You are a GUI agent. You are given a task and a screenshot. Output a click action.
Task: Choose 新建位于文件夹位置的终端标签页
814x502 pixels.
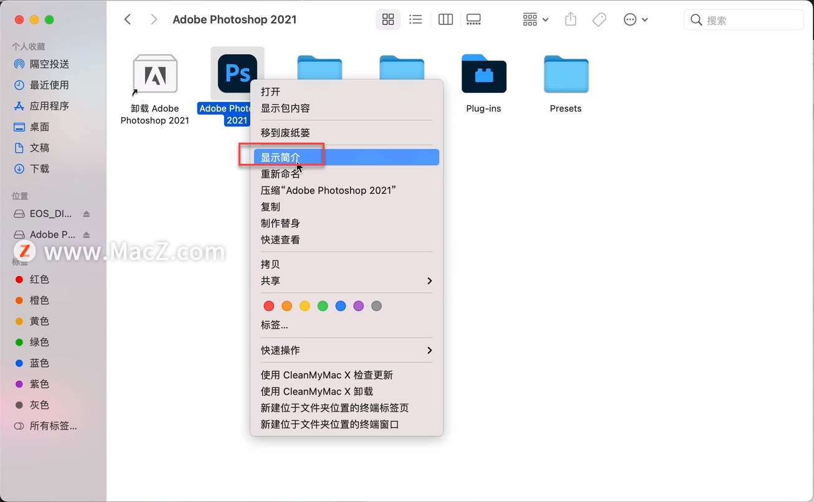[x=346, y=408]
